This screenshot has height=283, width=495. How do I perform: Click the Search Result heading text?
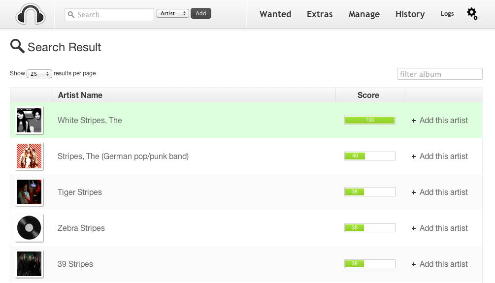65,47
